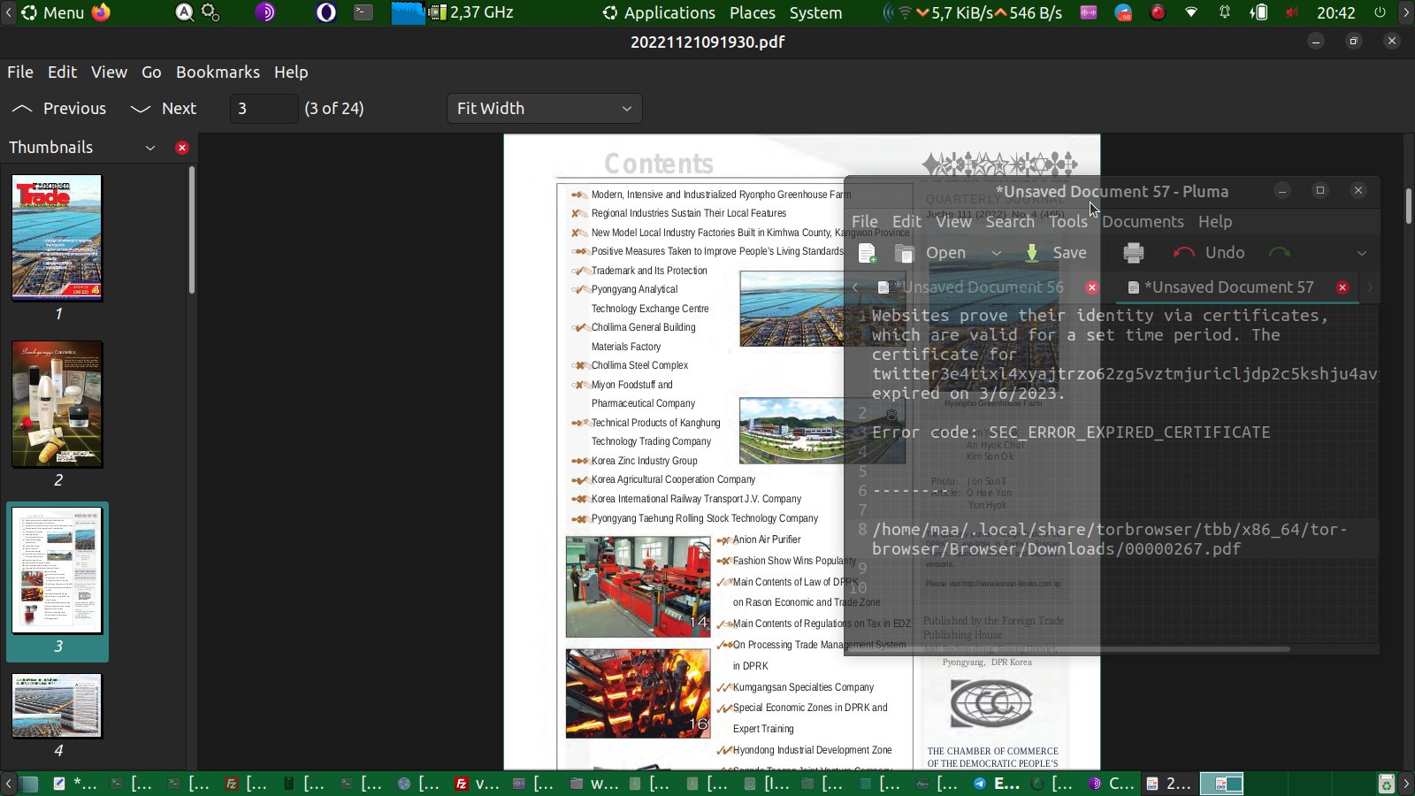Click the muted volume tray icon
This screenshot has width=1415, height=796.
click(1292, 12)
